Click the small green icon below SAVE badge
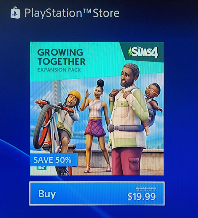The width and height of the screenshot is (198, 218). (41, 168)
